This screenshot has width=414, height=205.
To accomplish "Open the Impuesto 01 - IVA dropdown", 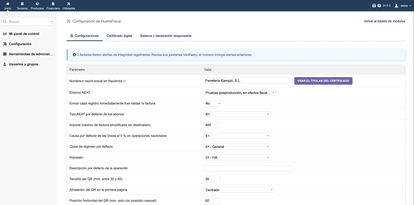I will click(237, 157).
